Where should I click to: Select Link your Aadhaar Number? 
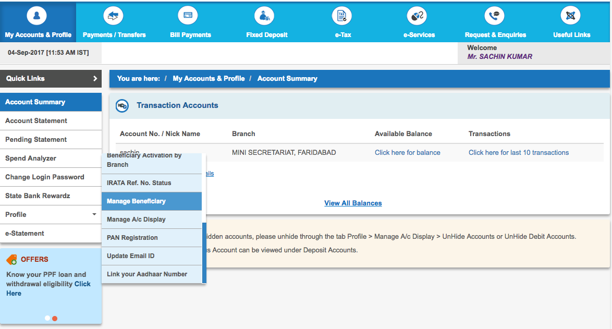(x=152, y=274)
